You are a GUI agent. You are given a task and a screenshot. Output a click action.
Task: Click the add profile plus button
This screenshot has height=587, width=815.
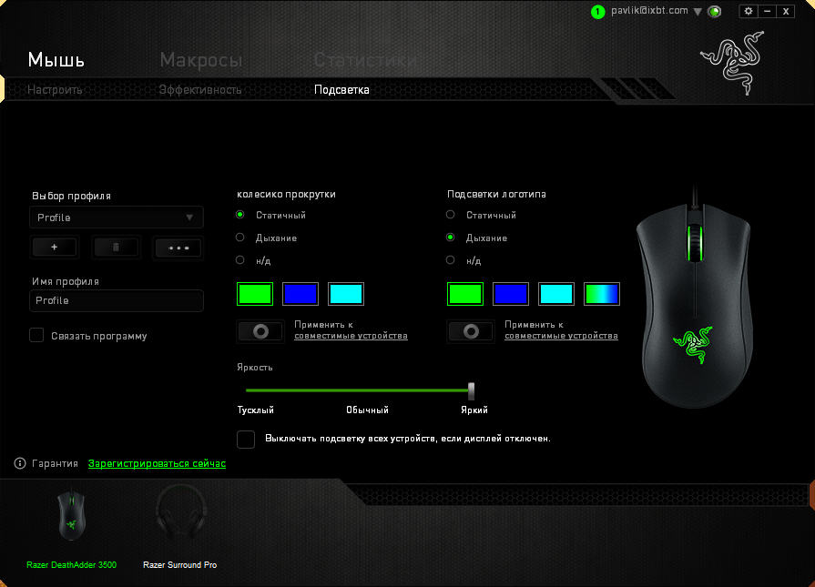click(x=55, y=248)
